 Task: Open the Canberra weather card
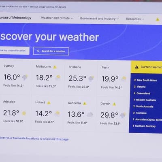(x=80, y=113)
